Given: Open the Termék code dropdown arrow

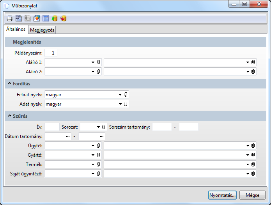Looking at the screenshot, I should 93,164.
